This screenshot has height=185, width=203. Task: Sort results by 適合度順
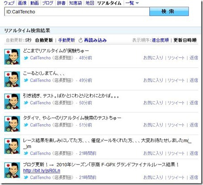click(x=160, y=40)
